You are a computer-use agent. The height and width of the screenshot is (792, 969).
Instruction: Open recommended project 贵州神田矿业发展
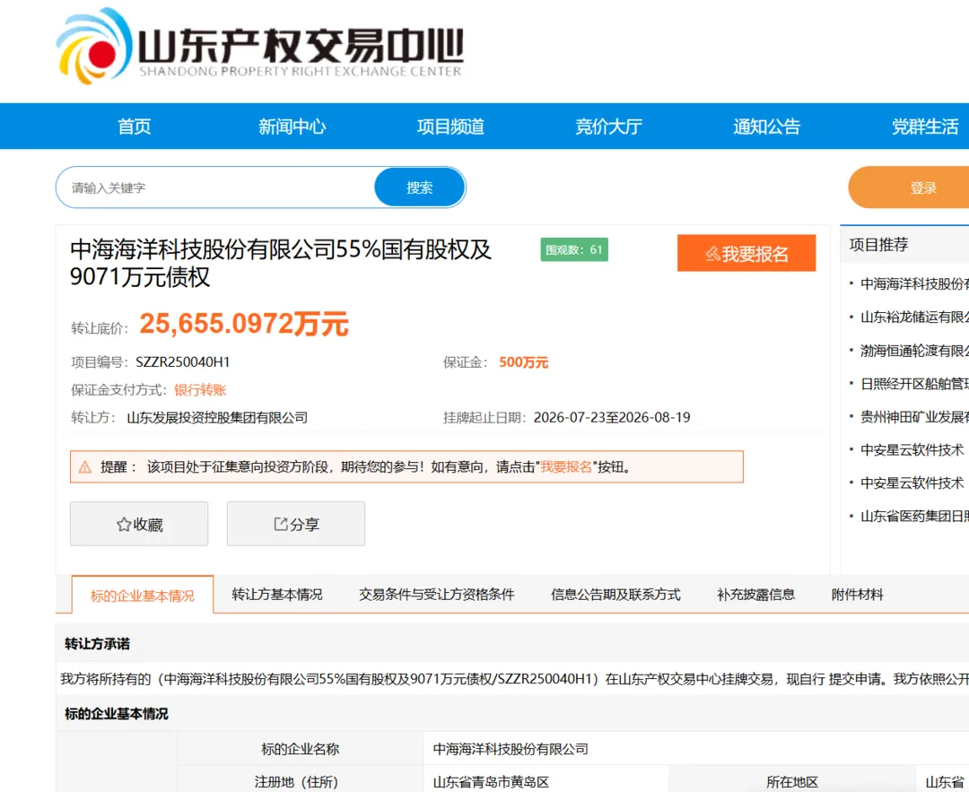tap(914, 417)
